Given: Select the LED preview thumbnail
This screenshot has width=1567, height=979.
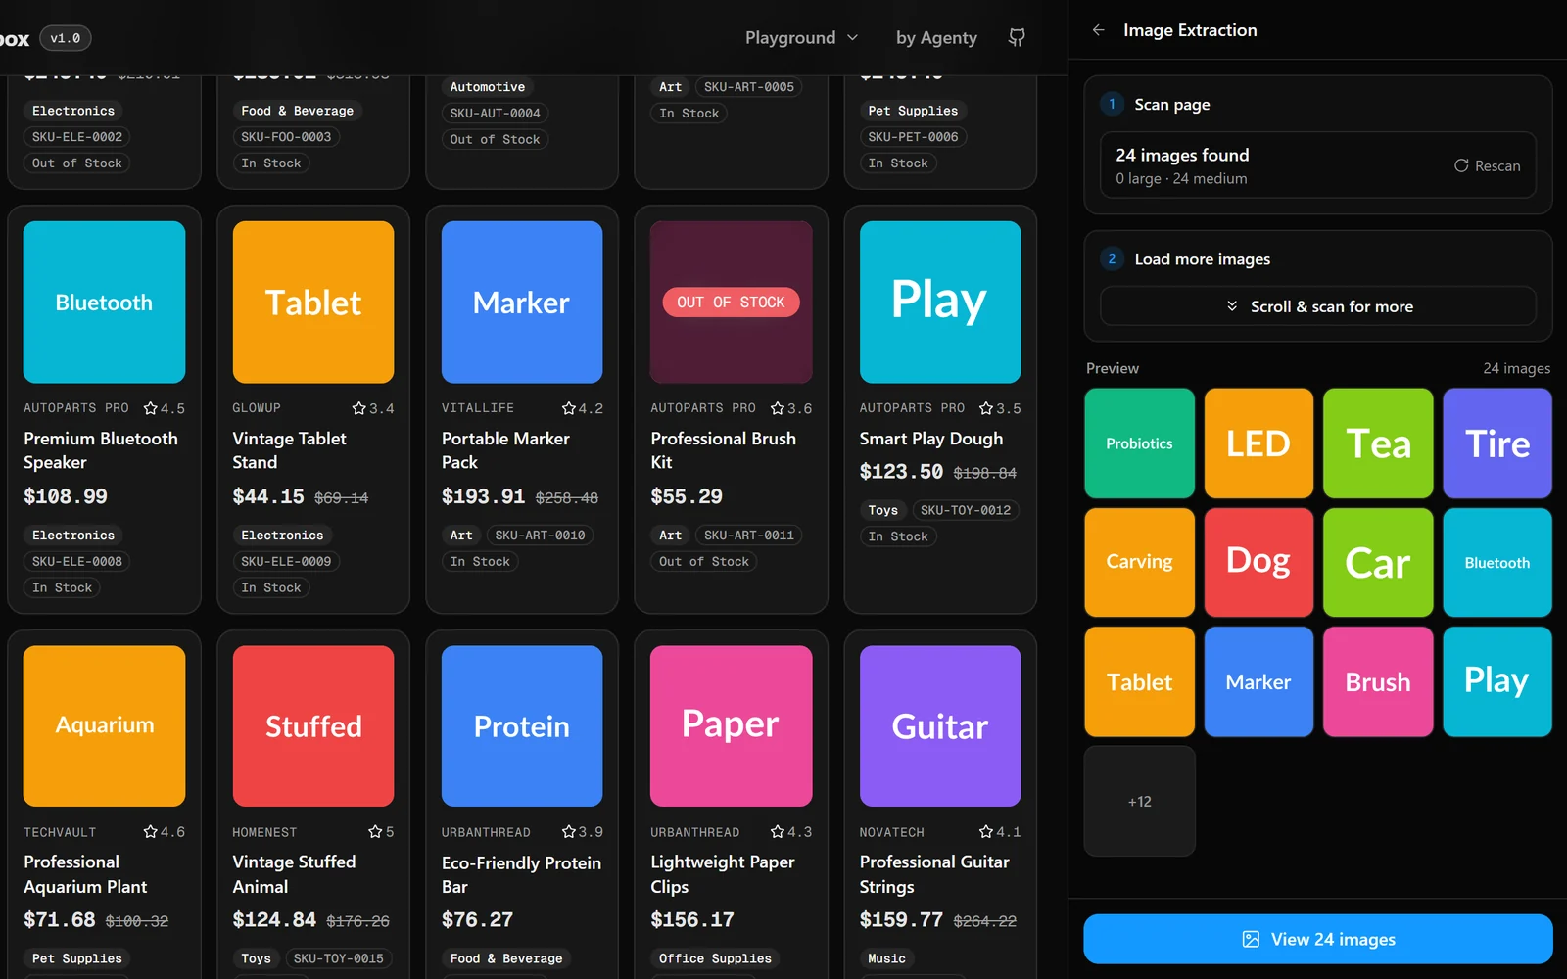Looking at the screenshot, I should pyautogui.click(x=1258, y=443).
